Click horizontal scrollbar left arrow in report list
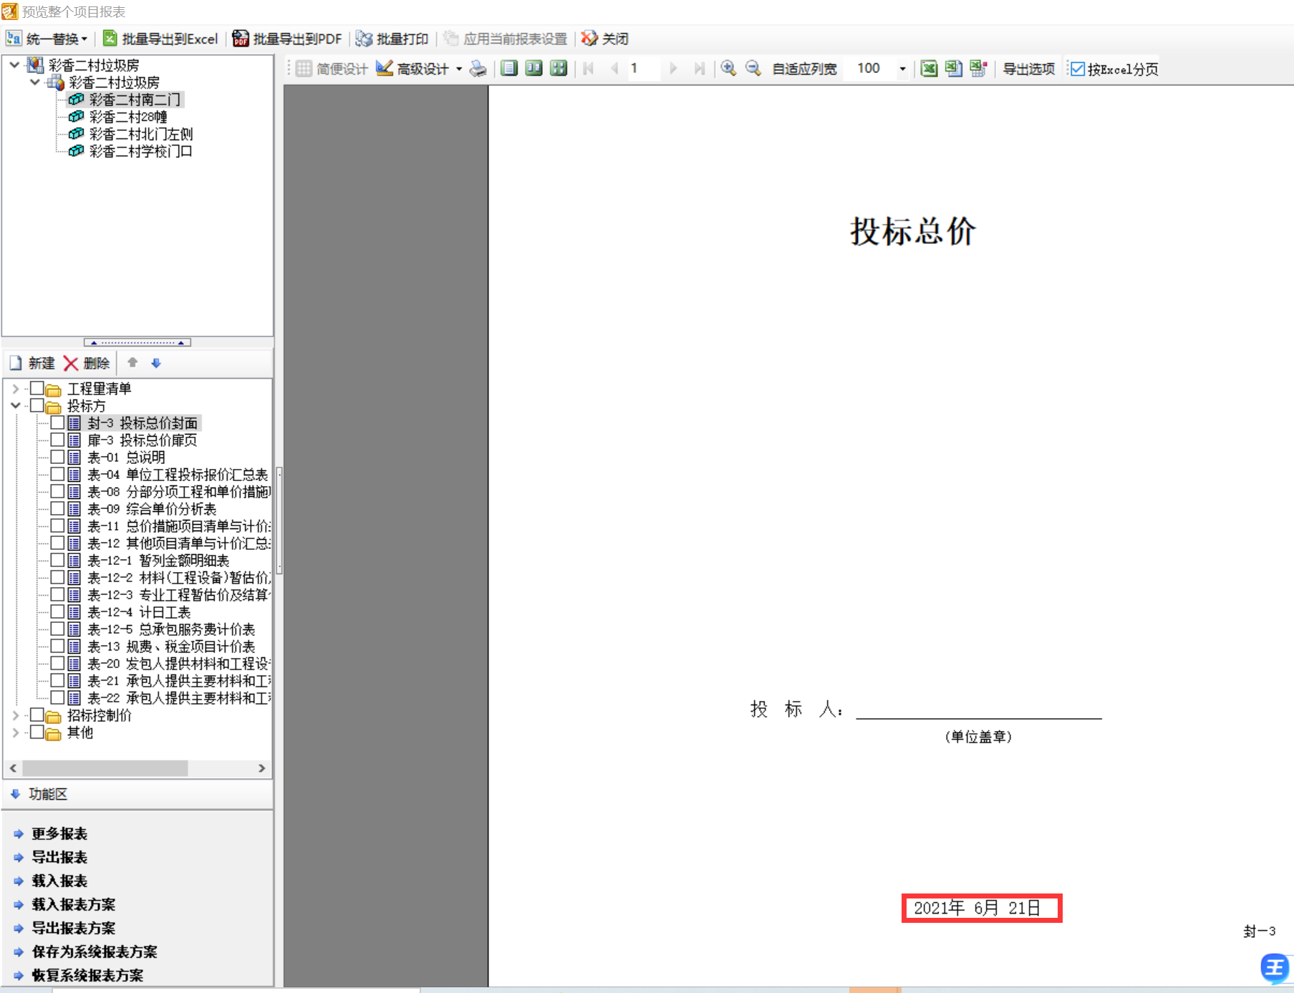Image resolution: width=1294 pixels, height=993 pixels. (13, 768)
